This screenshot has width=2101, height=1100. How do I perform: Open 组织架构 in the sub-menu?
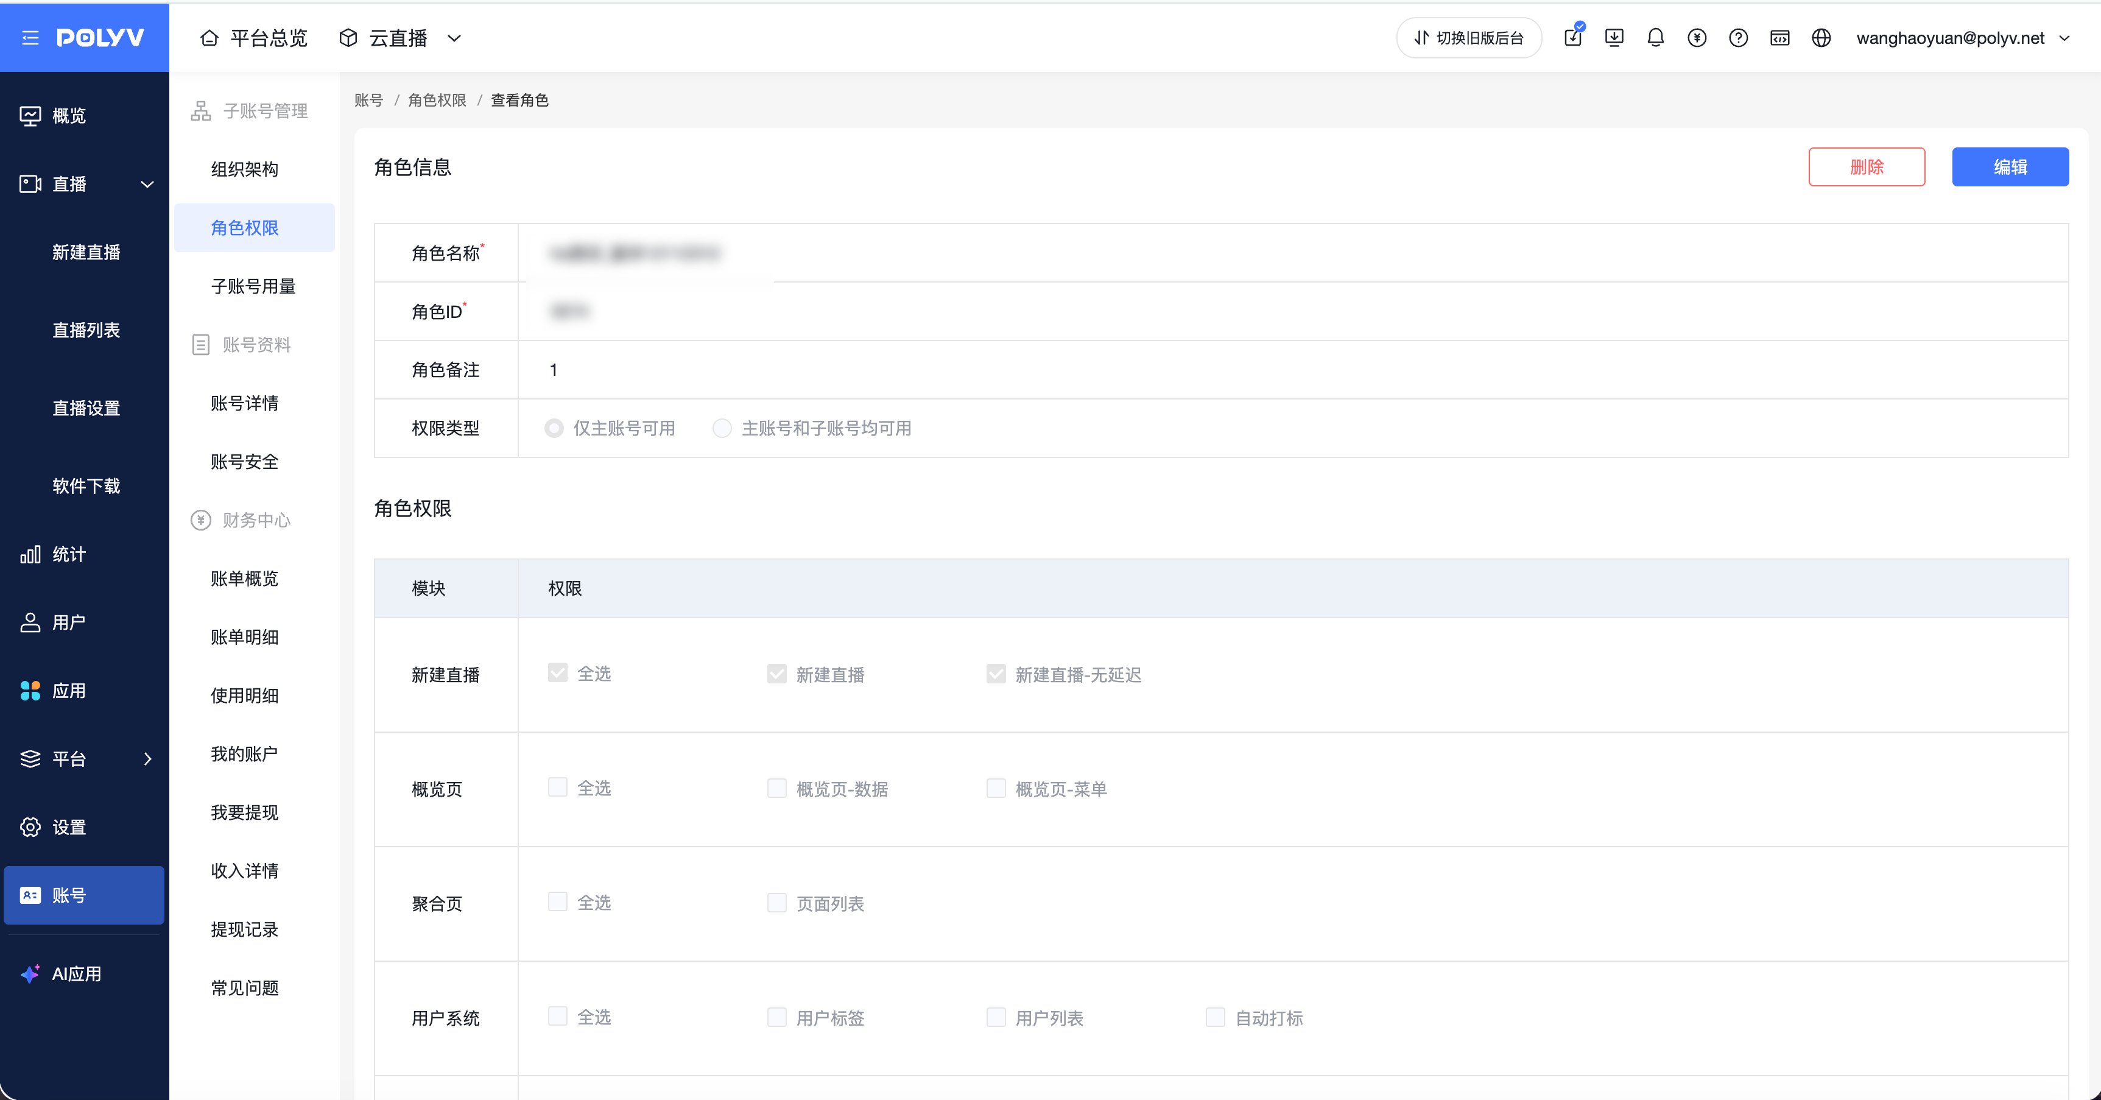245,169
